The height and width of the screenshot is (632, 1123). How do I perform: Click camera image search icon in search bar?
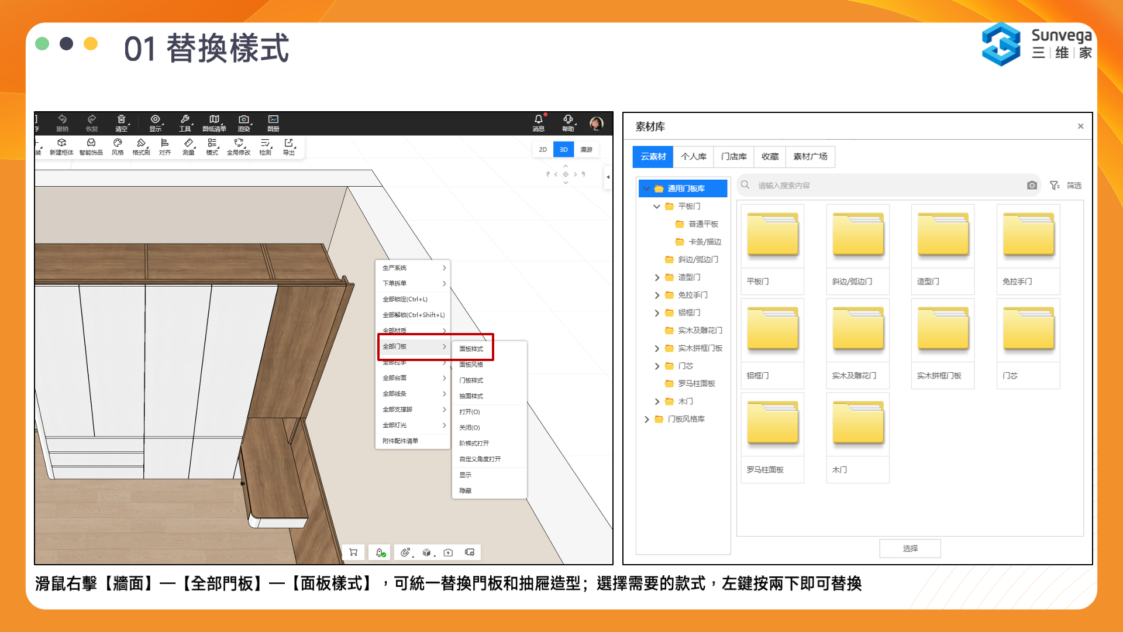tap(1032, 186)
